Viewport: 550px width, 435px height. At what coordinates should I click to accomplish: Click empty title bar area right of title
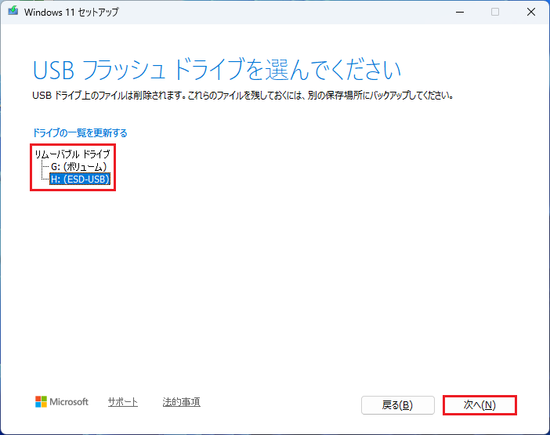[x=274, y=12]
